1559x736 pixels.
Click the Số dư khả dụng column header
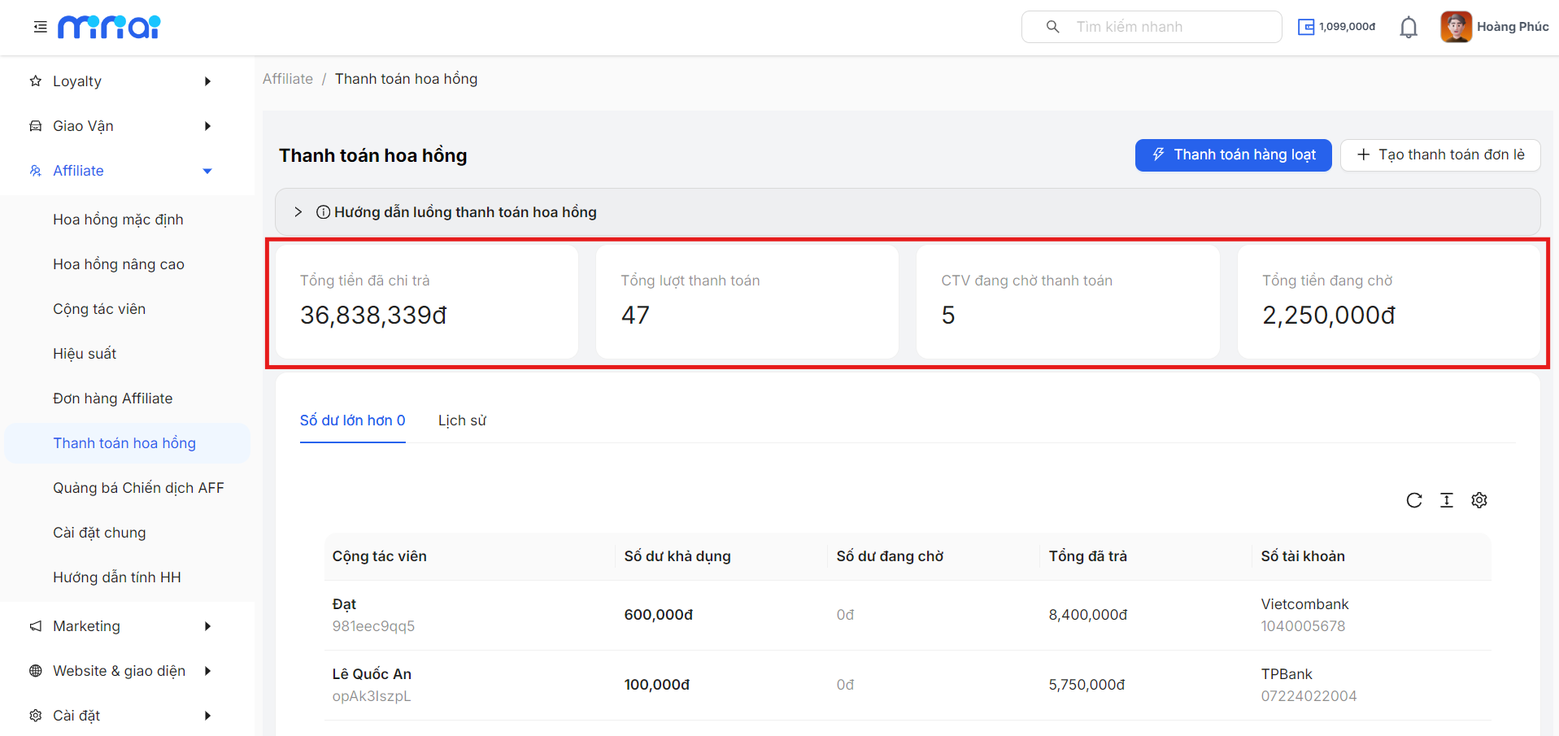click(677, 556)
